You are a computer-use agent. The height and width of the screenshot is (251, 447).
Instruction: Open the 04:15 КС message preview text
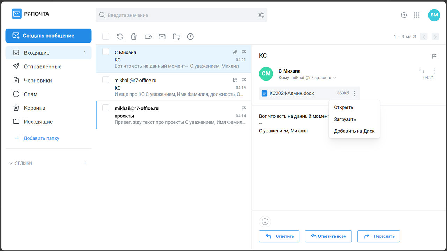click(x=179, y=94)
